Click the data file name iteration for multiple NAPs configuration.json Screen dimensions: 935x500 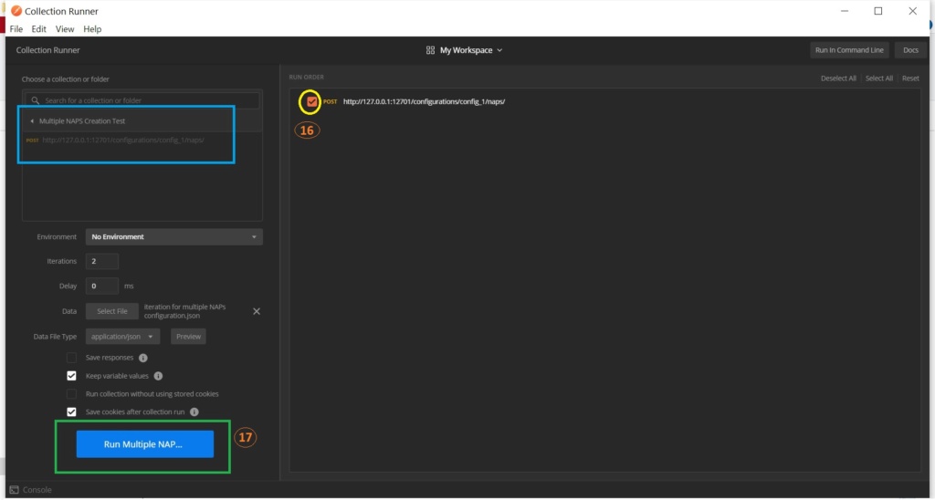pos(184,311)
